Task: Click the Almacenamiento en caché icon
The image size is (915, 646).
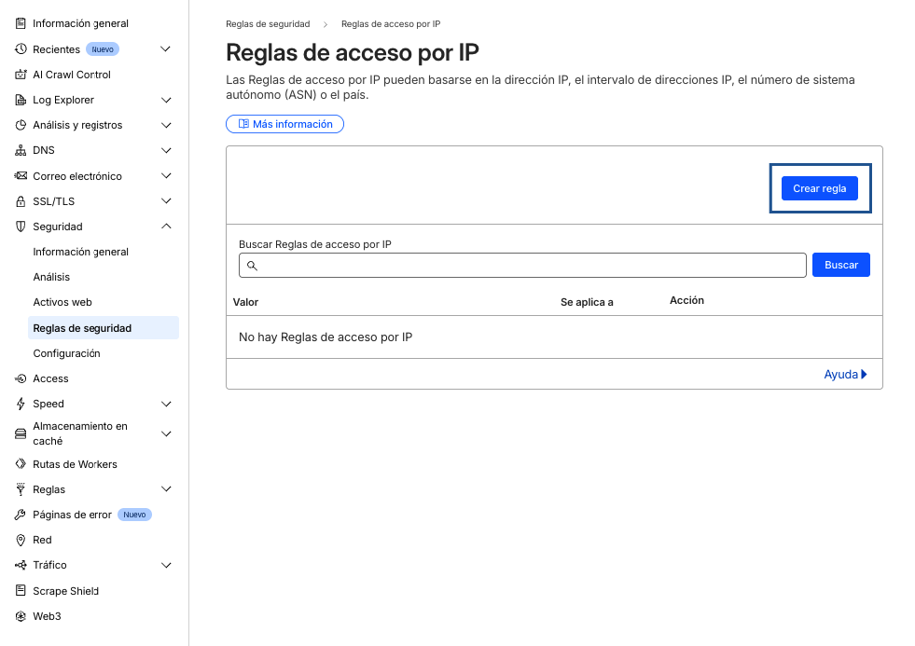Action: coord(19,433)
